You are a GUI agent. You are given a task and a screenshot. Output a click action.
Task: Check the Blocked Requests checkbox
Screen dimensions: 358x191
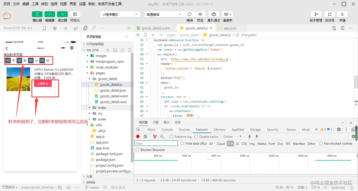(x=137, y=150)
